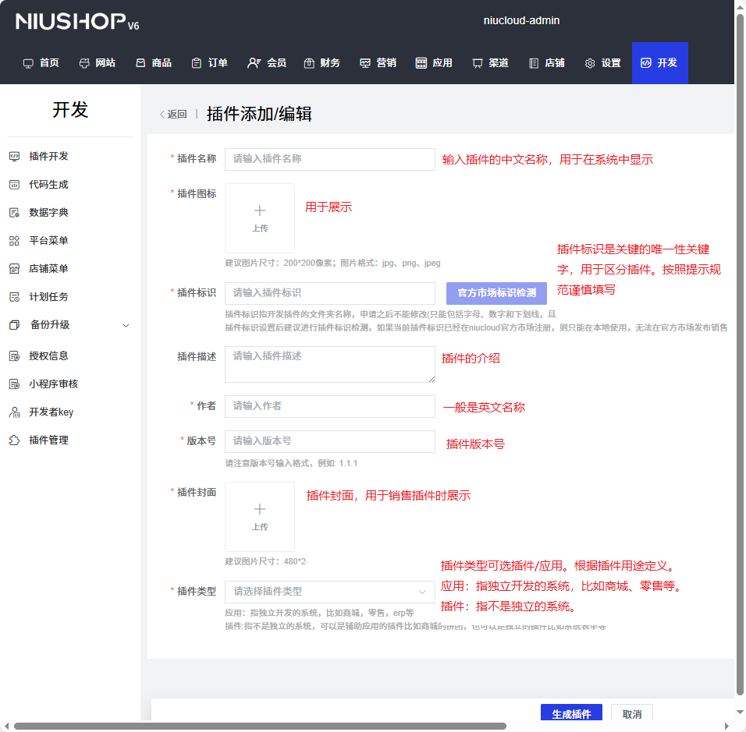Click the 小程序审核 sidebar icon

tap(14, 384)
